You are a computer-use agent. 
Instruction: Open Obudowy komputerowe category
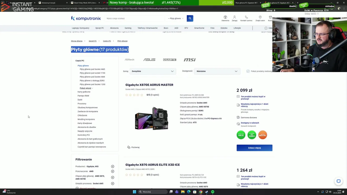coord(88,108)
